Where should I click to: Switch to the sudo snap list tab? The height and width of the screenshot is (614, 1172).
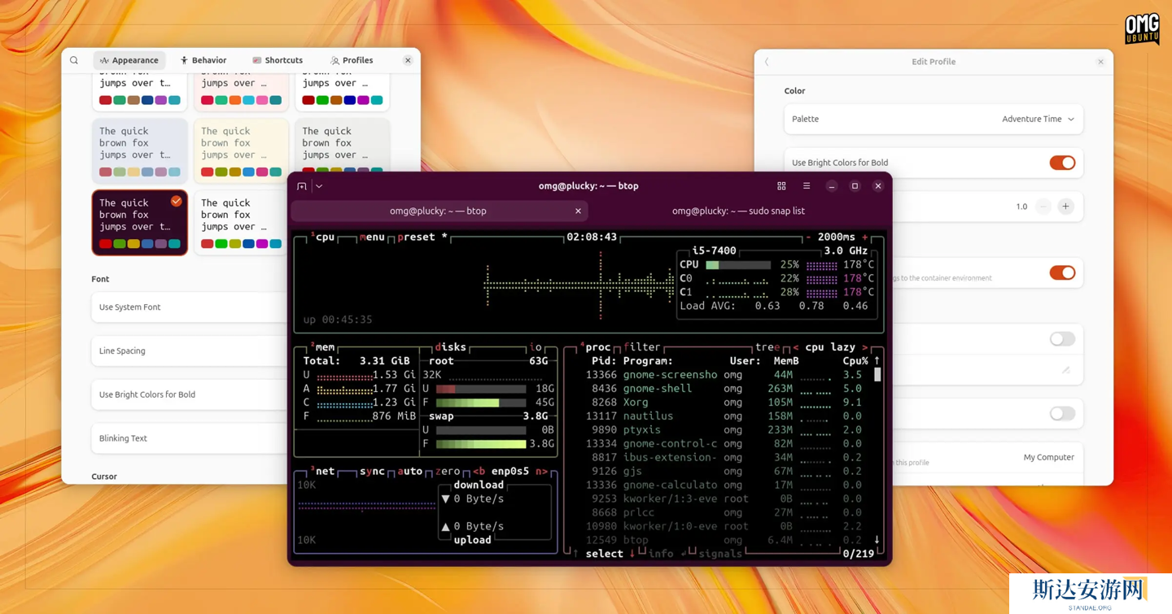click(737, 211)
